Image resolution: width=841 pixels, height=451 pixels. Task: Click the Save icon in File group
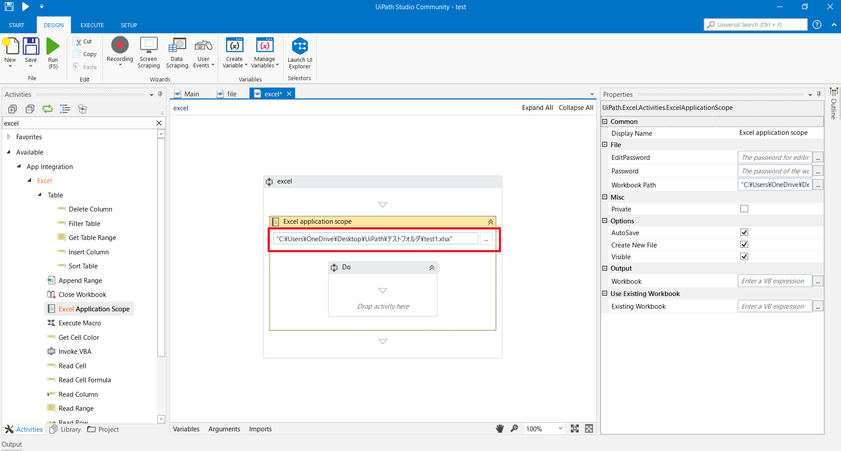[31, 46]
